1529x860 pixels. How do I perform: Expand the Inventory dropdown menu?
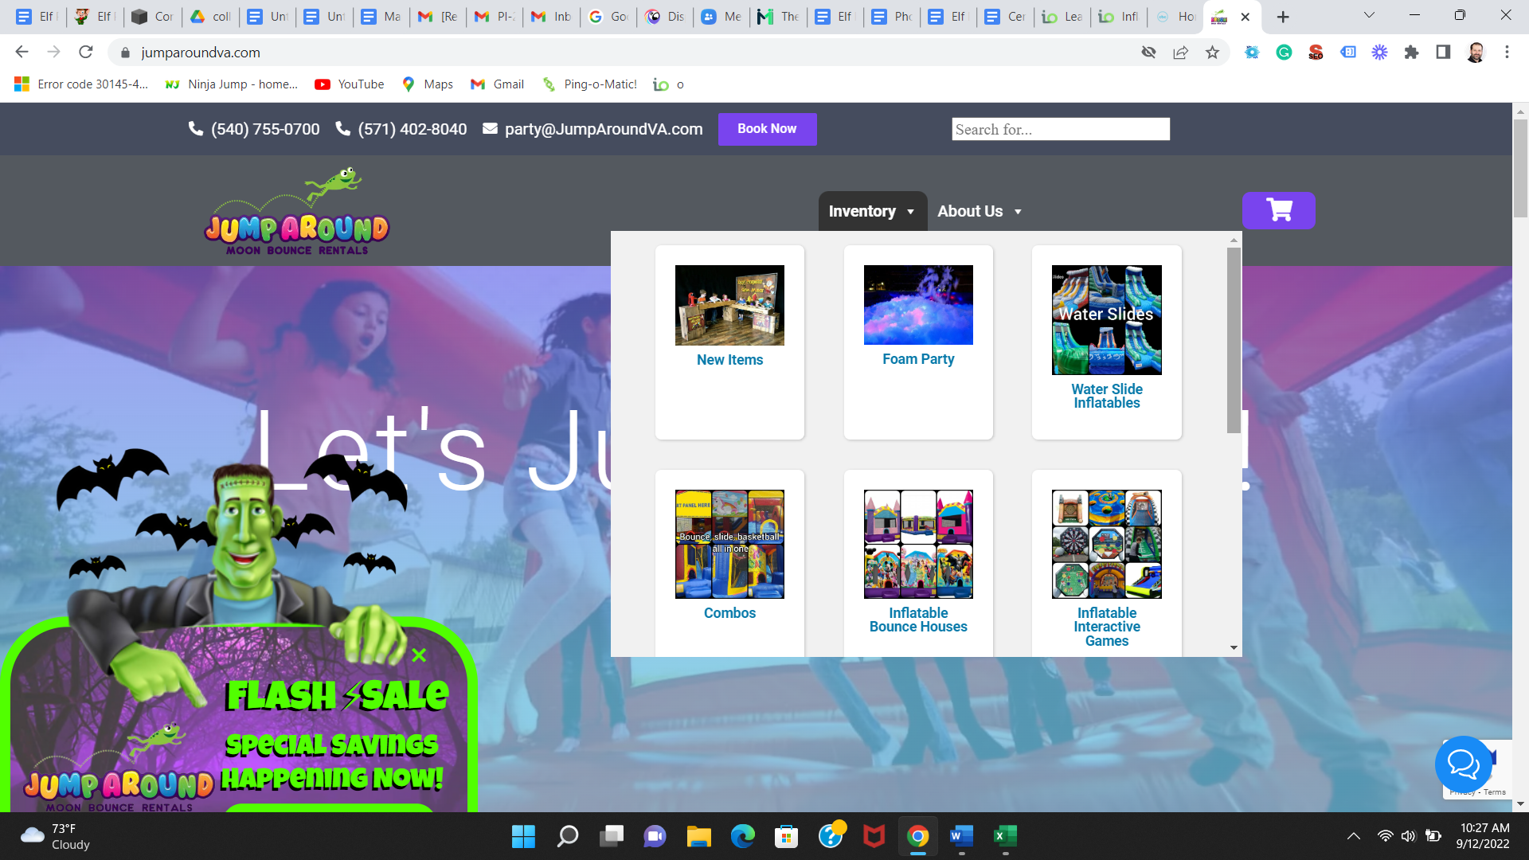872,212
